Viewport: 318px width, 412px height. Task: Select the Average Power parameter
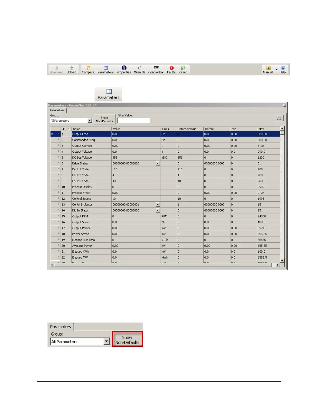coord(82,246)
